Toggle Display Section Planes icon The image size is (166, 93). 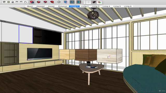click(x=72, y=2)
